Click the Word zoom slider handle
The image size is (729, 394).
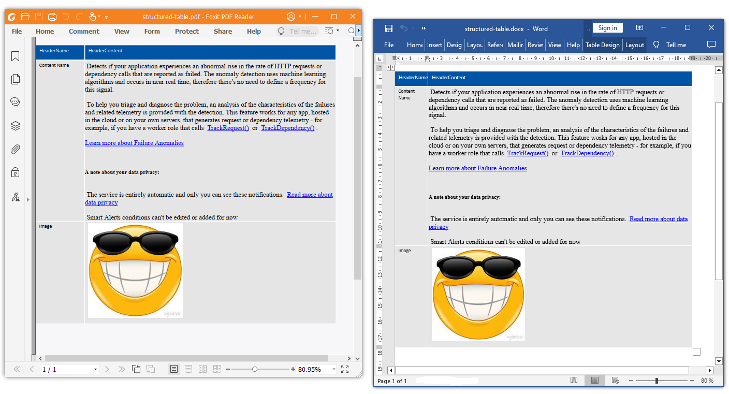click(x=657, y=381)
